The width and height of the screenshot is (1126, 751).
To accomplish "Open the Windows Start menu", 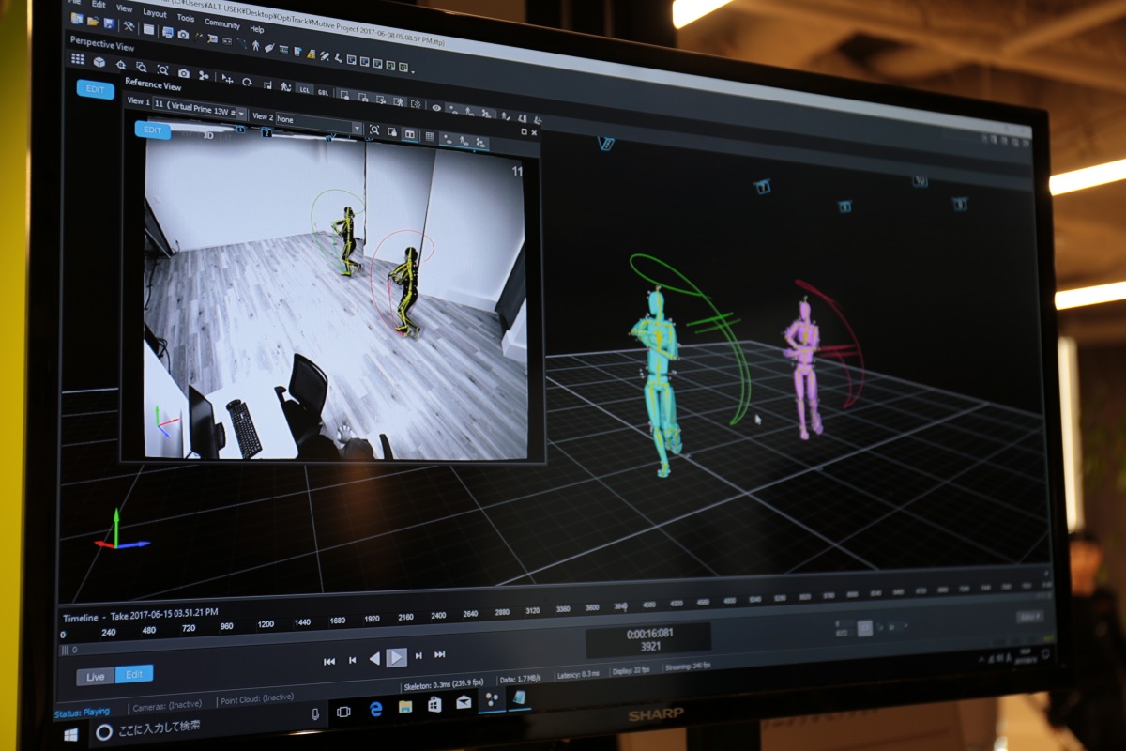I will pos(70,734).
